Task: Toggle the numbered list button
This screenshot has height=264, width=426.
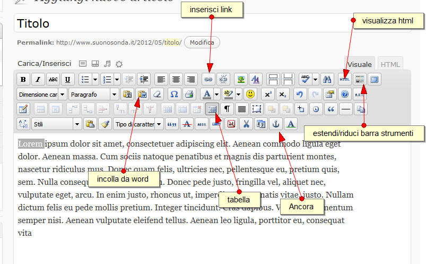Action: coord(107,80)
